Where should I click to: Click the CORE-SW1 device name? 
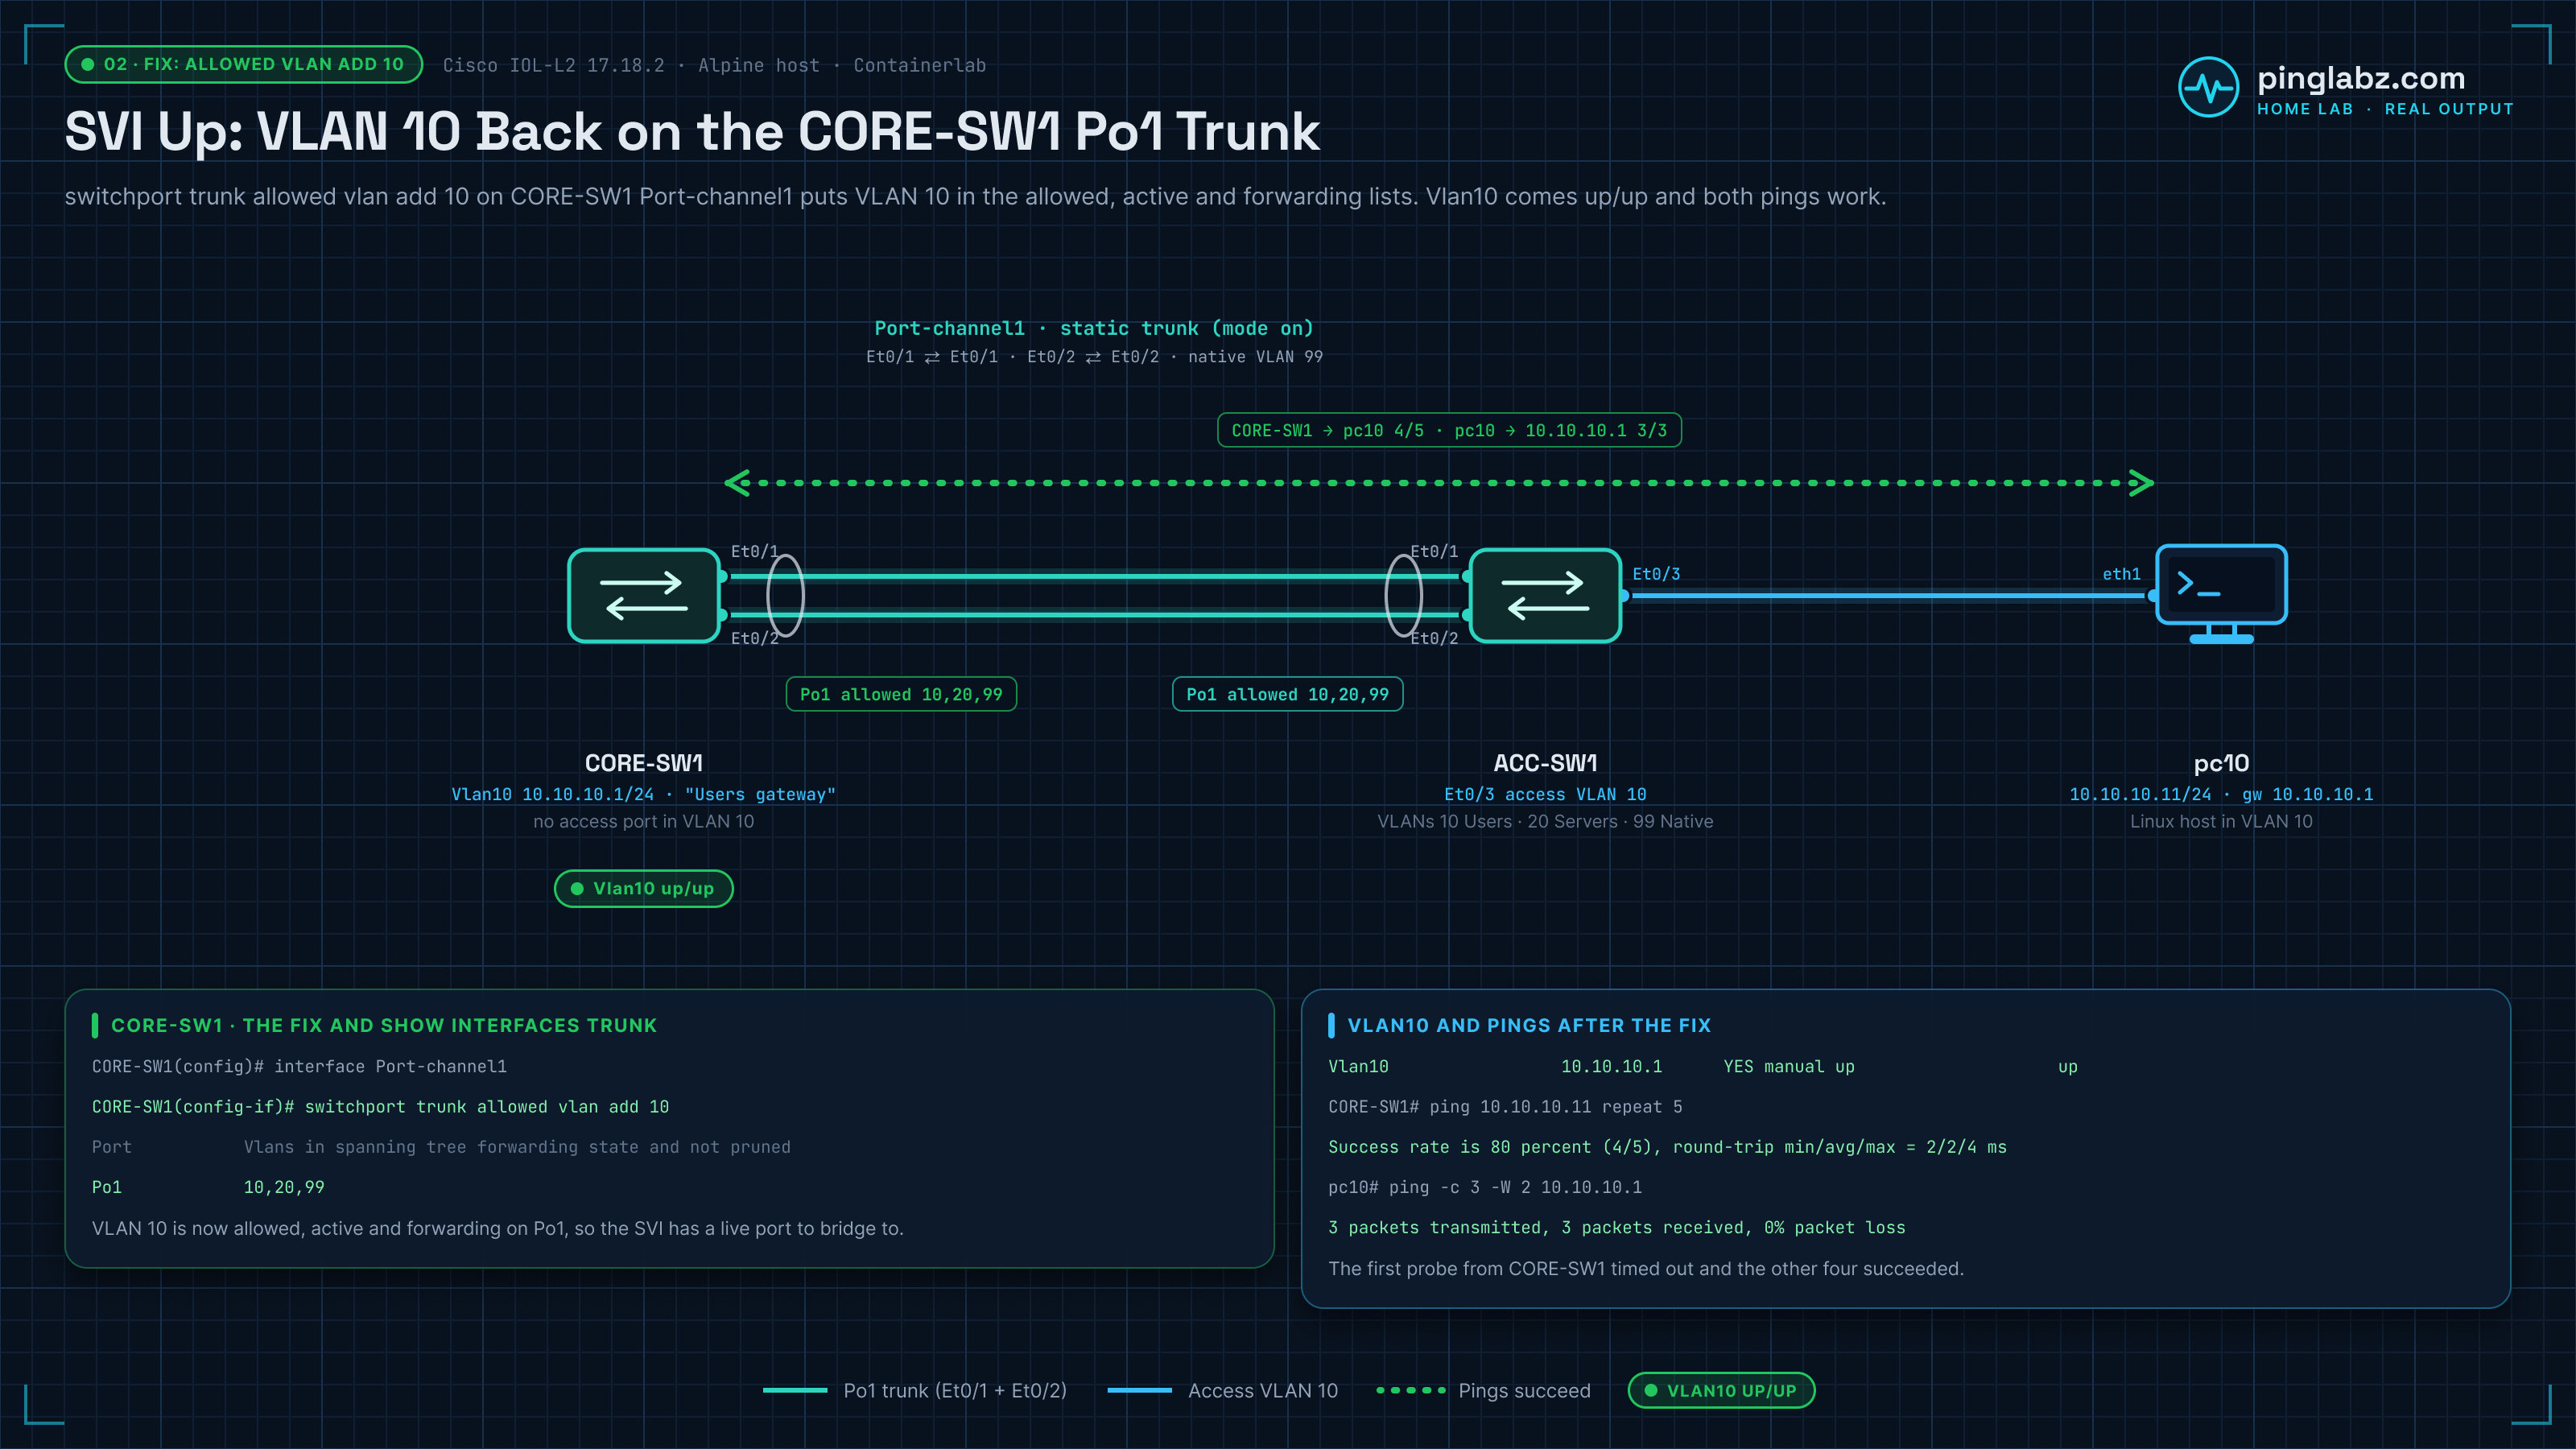click(x=644, y=763)
